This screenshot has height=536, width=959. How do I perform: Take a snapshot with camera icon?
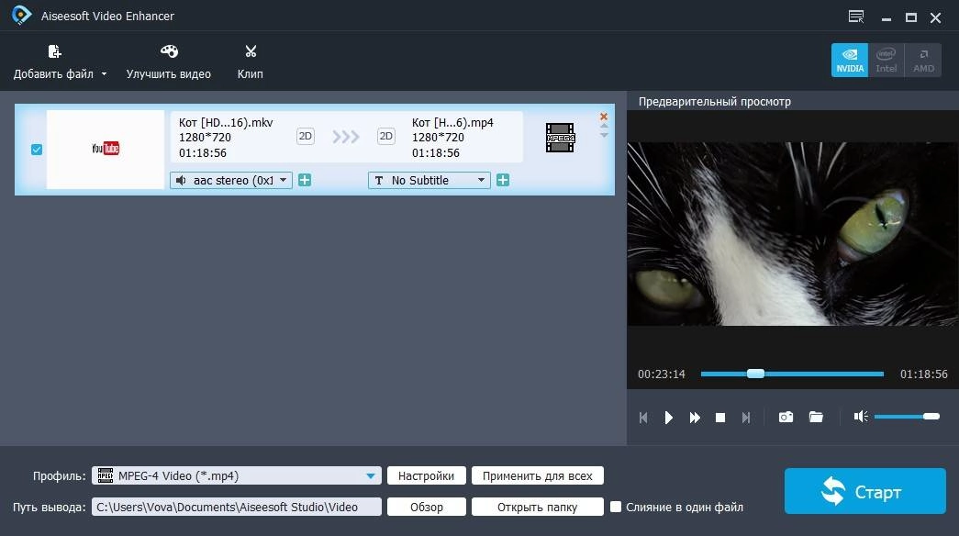(786, 417)
